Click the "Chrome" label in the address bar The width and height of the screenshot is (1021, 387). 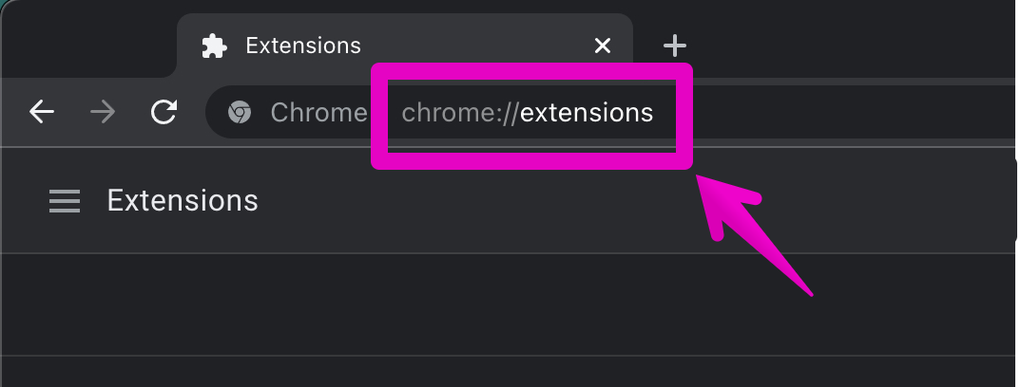[318, 113]
